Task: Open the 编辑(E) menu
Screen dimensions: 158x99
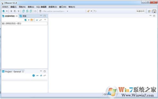Action: tap(14, 7)
